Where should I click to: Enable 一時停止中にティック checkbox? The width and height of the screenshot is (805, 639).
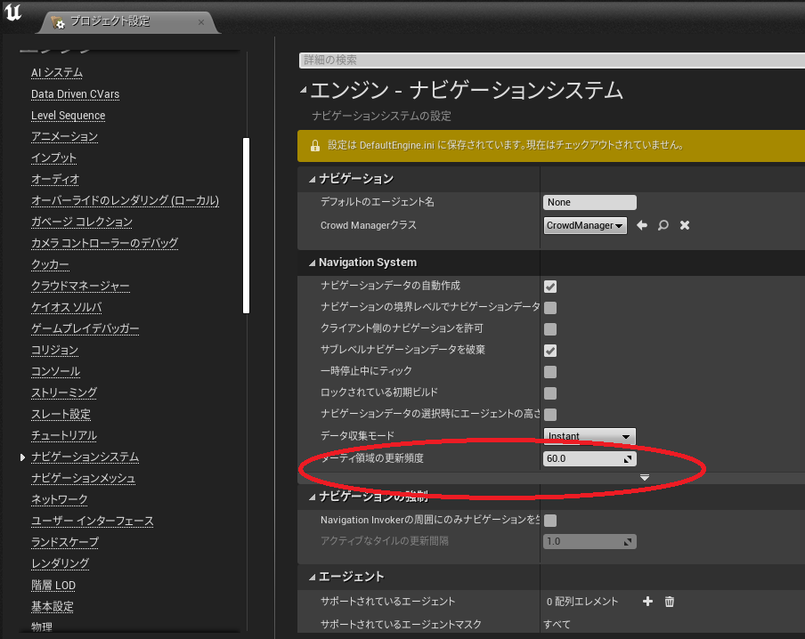[550, 371]
